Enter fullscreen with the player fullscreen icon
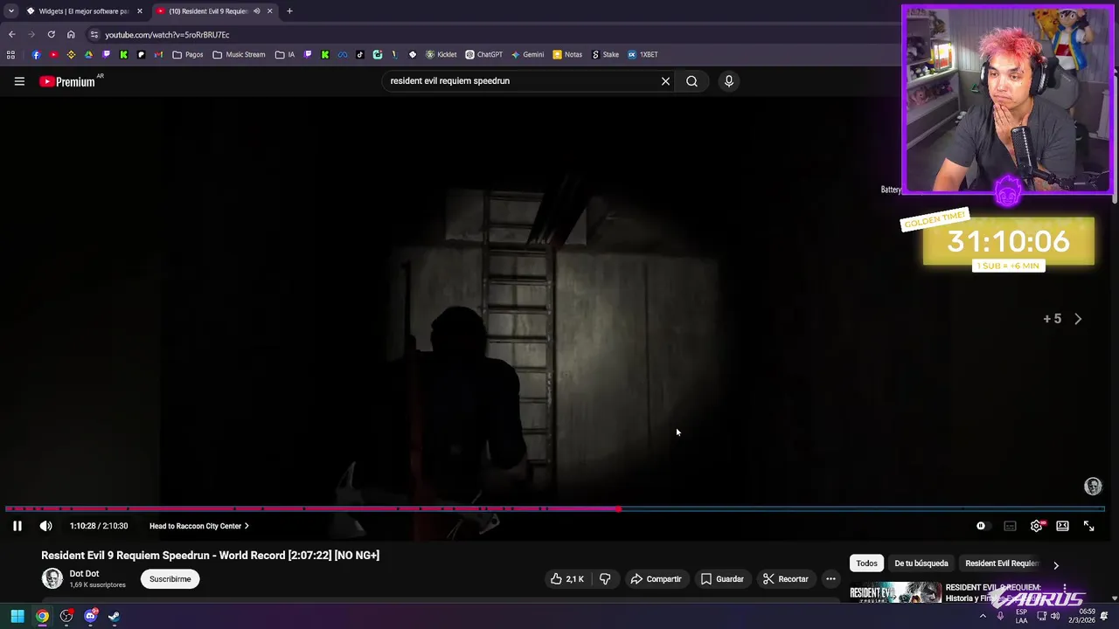Image resolution: width=1119 pixels, height=629 pixels. click(x=1088, y=526)
